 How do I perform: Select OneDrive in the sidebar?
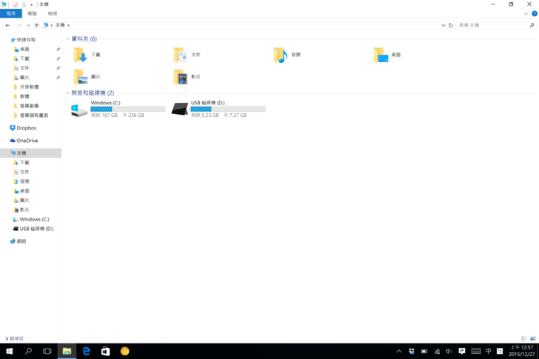tap(27, 141)
